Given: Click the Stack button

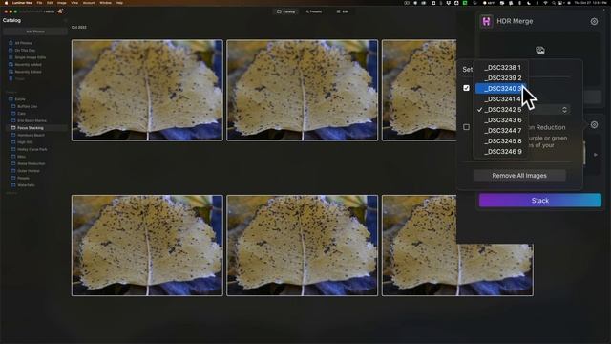Looking at the screenshot, I should click(x=540, y=200).
